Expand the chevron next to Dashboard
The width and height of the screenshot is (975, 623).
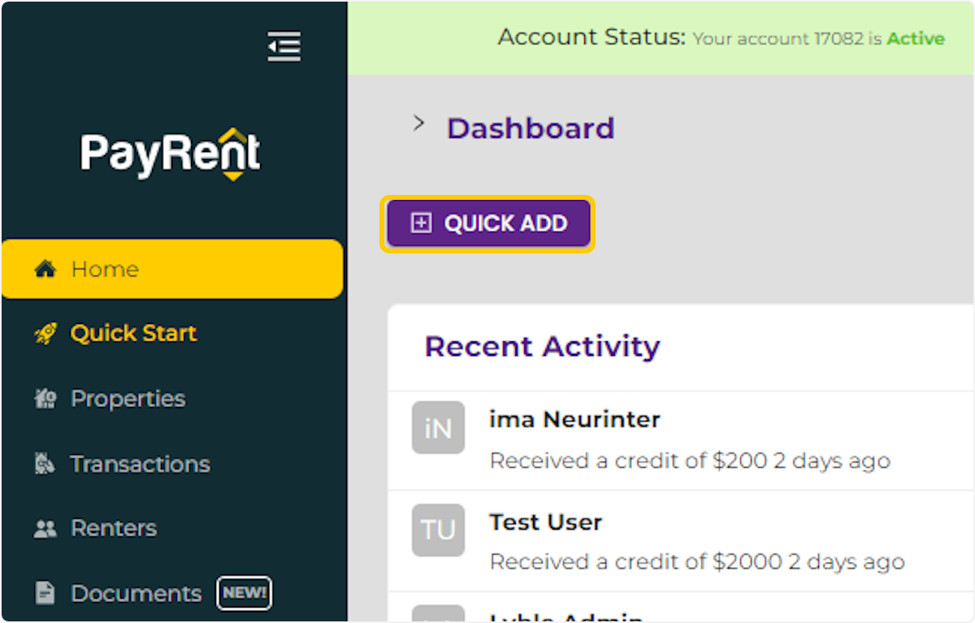[418, 123]
